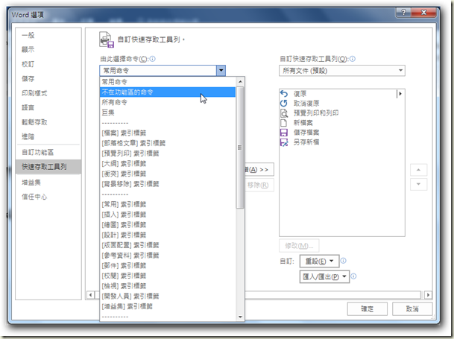Click dropdown list scrollbar up arrow
454x339 pixels.
click(240, 82)
